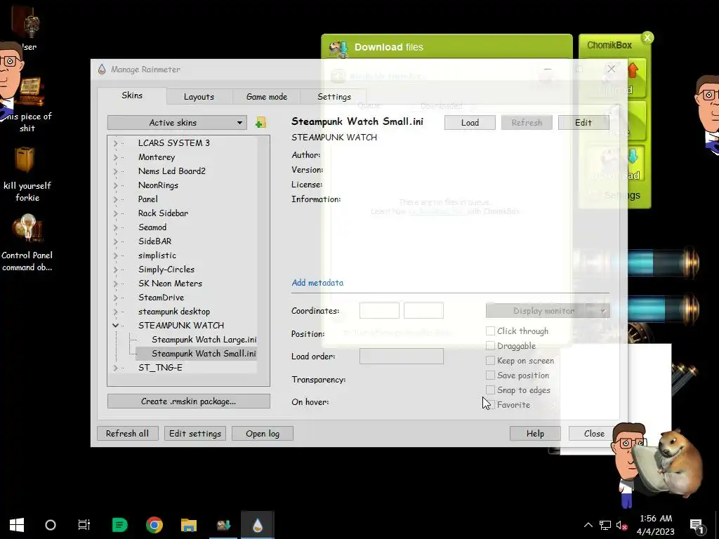Open the Active skins dropdown
This screenshot has width=719, height=539.
177,122
